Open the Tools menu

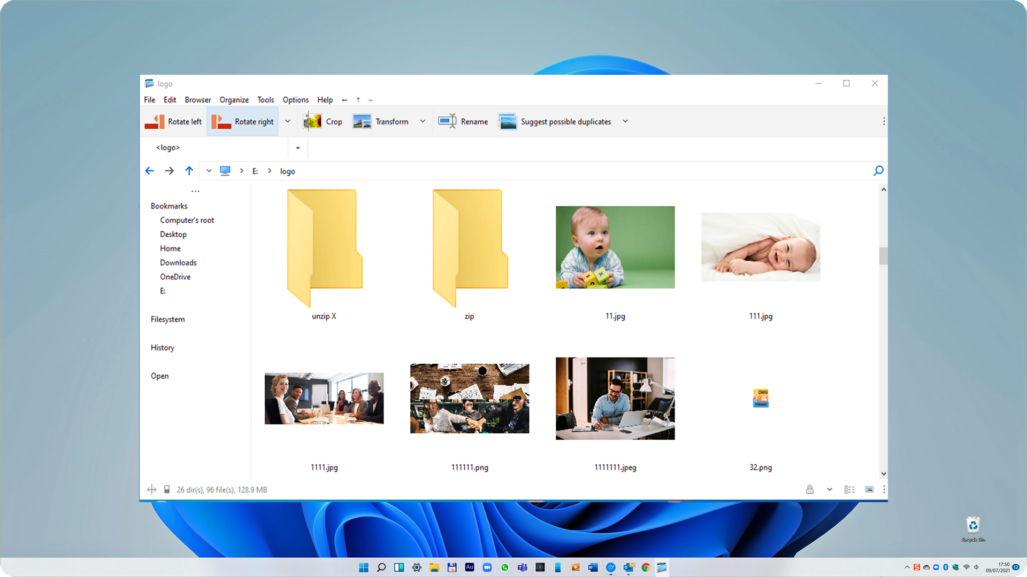point(265,100)
